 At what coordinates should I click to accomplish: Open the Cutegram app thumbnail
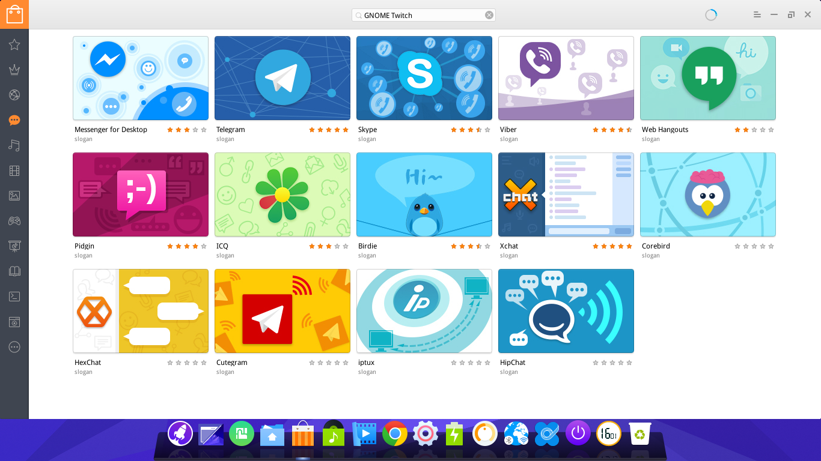[282, 311]
